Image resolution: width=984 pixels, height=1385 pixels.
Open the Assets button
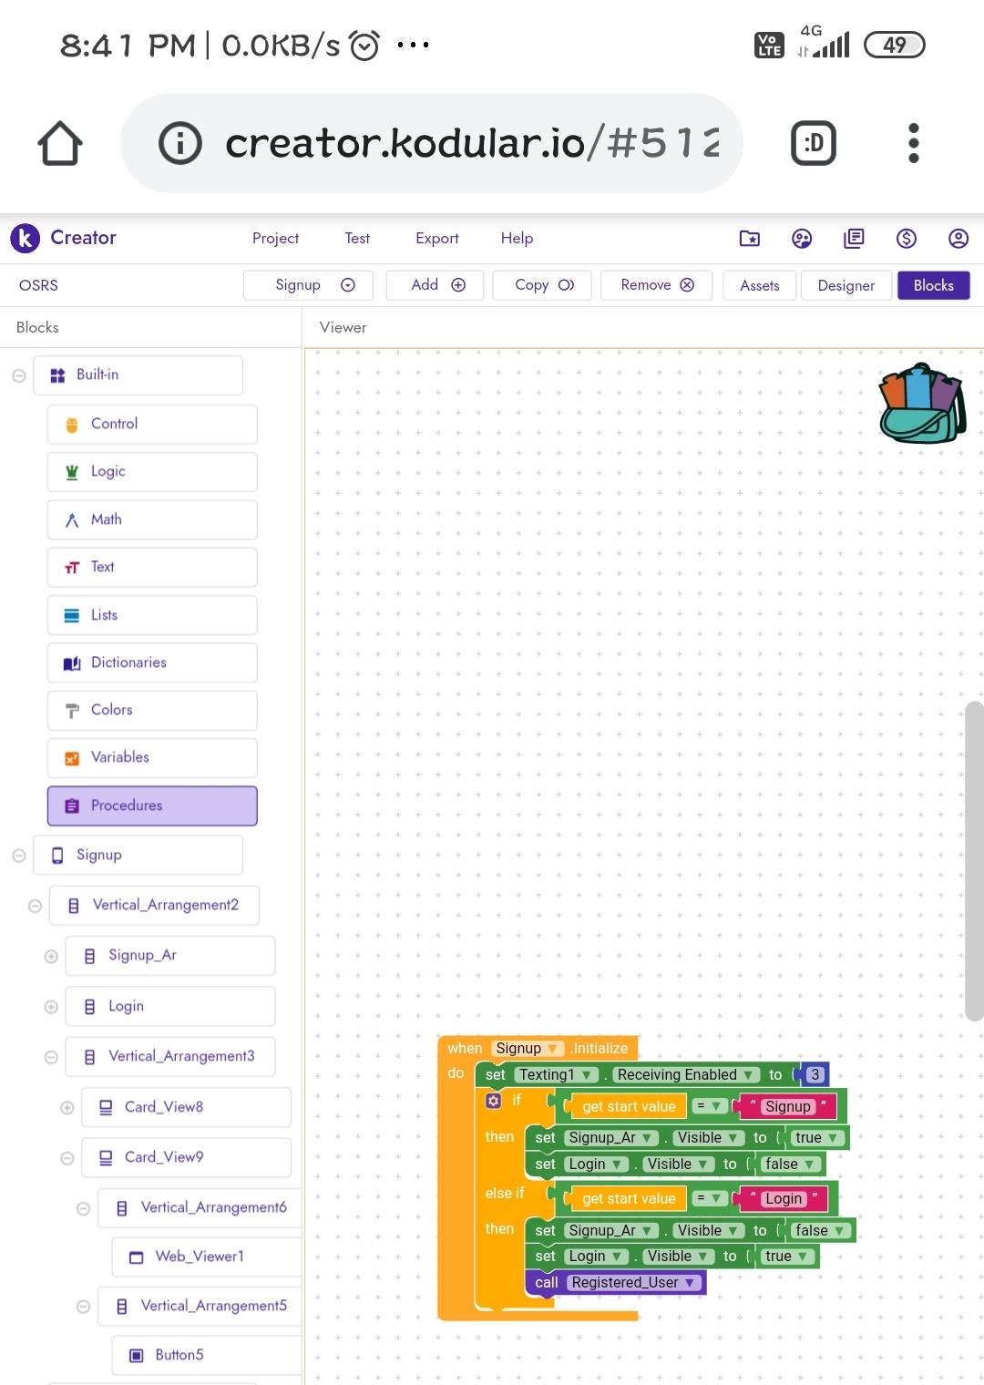tap(760, 285)
